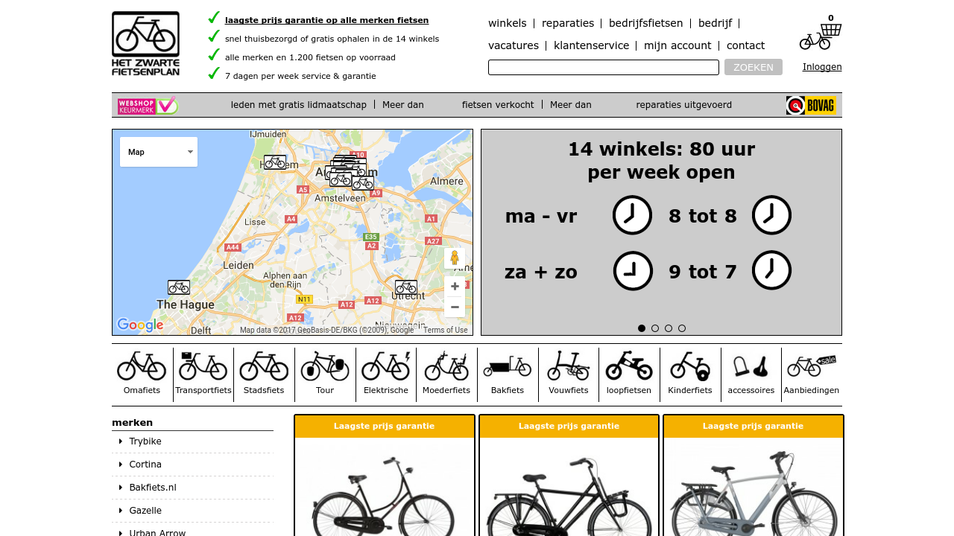The width and height of the screenshot is (954, 536).
Task: Open the Bakfiets category icon
Action: click(x=507, y=366)
